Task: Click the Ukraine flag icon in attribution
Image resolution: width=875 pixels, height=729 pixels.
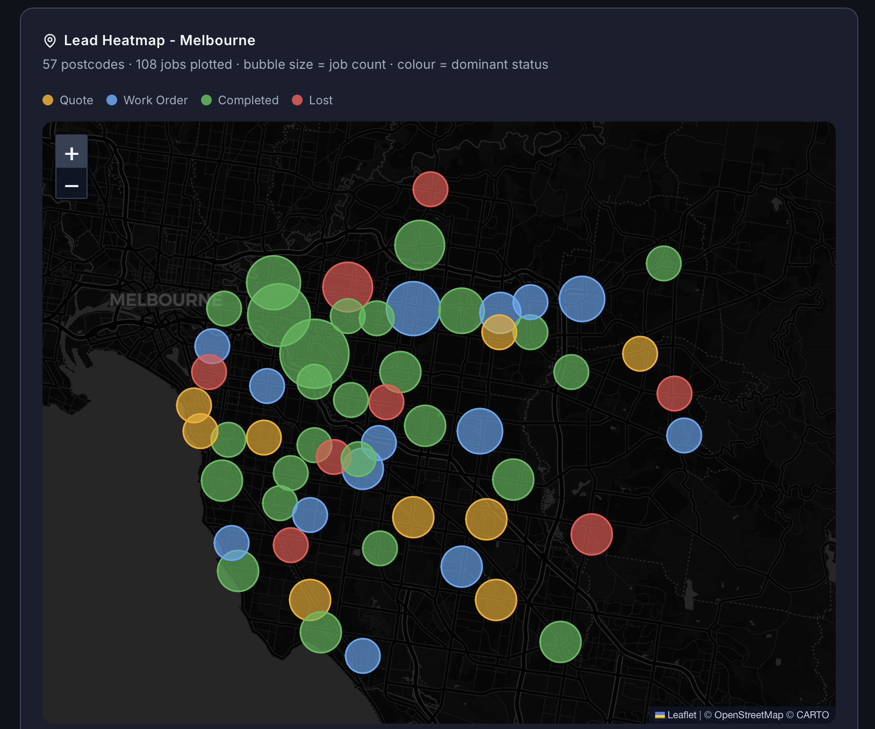Action: tap(660, 715)
